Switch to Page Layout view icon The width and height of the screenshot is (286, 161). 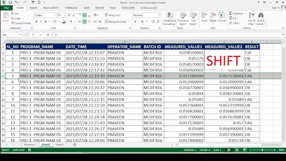pyautogui.click(x=237, y=150)
